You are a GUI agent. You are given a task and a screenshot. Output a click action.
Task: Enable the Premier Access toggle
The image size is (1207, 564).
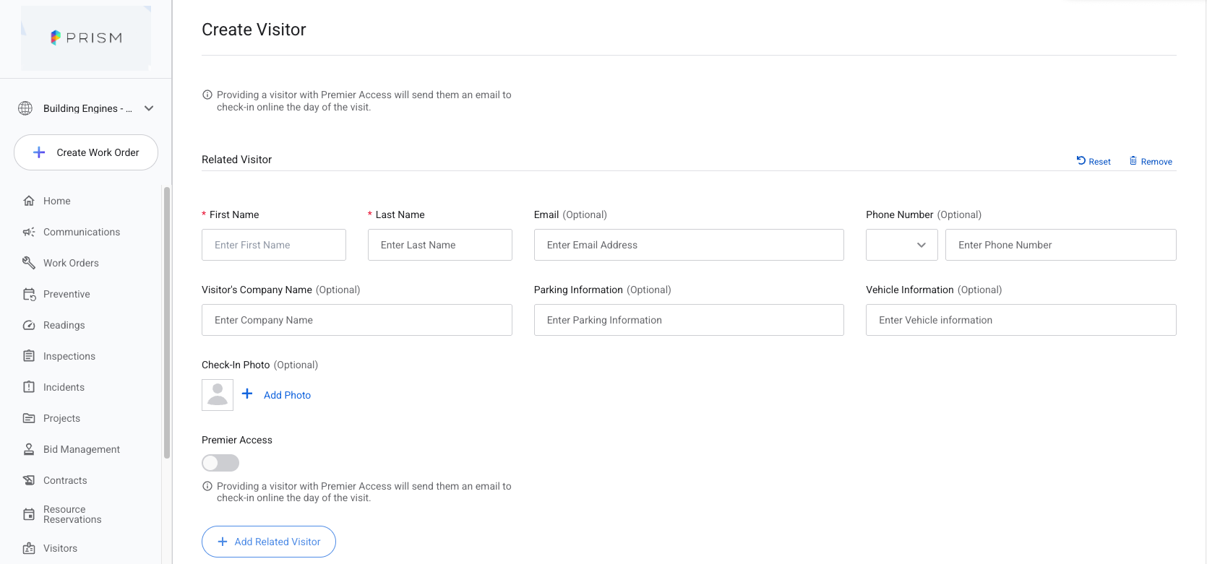(220, 463)
